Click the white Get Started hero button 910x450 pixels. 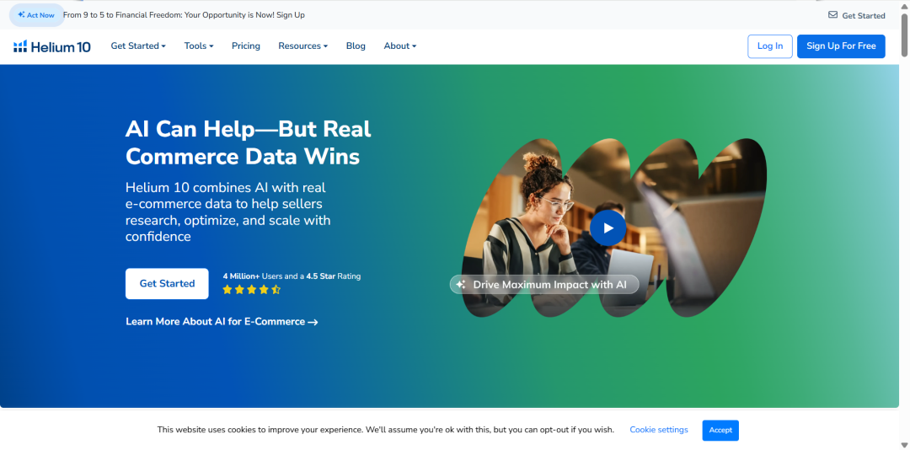pyautogui.click(x=167, y=284)
